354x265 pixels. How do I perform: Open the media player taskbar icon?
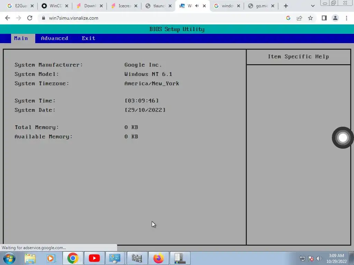click(x=51, y=258)
